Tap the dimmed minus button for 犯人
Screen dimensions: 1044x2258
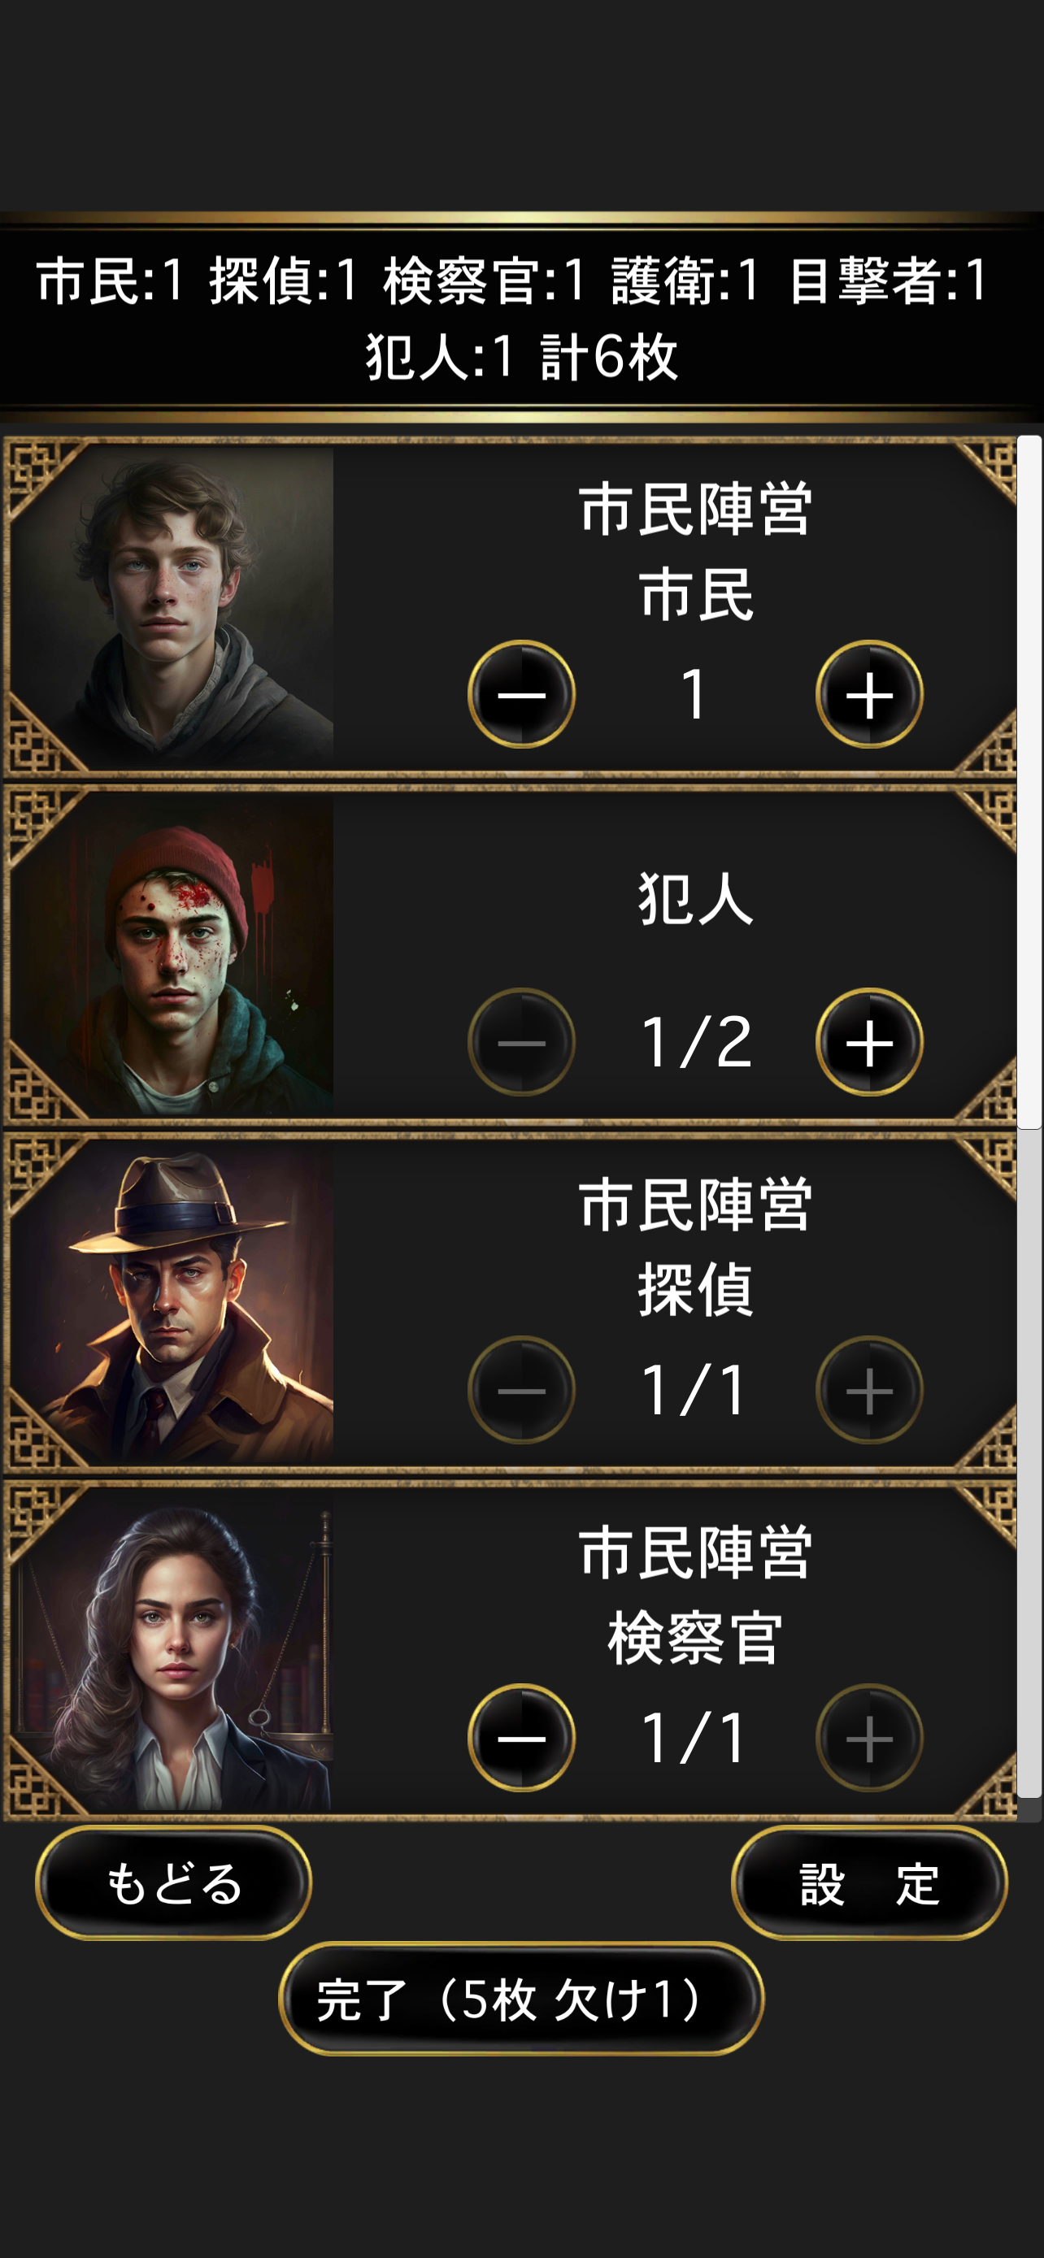521,1042
